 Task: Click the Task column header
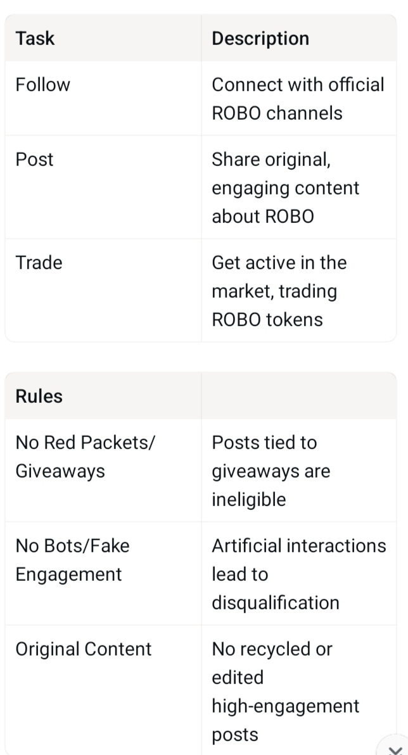coord(35,39)
